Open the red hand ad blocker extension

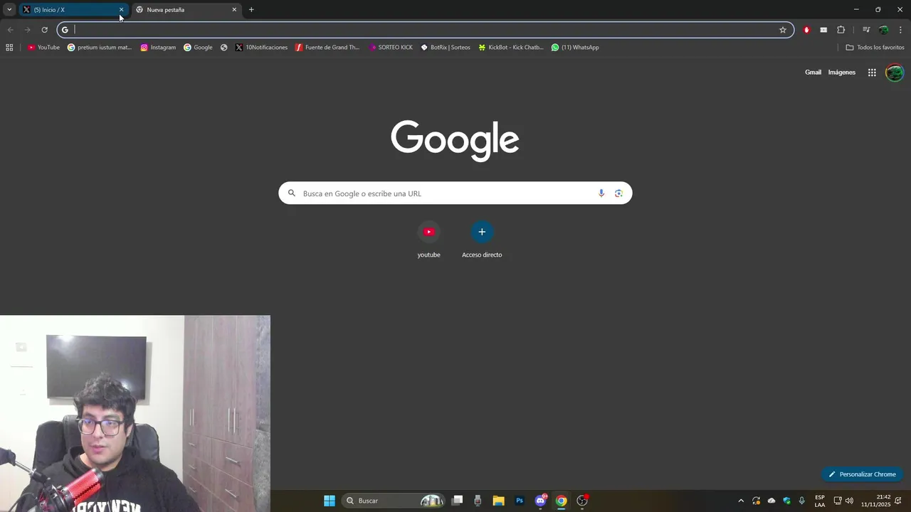click(806, 30)
